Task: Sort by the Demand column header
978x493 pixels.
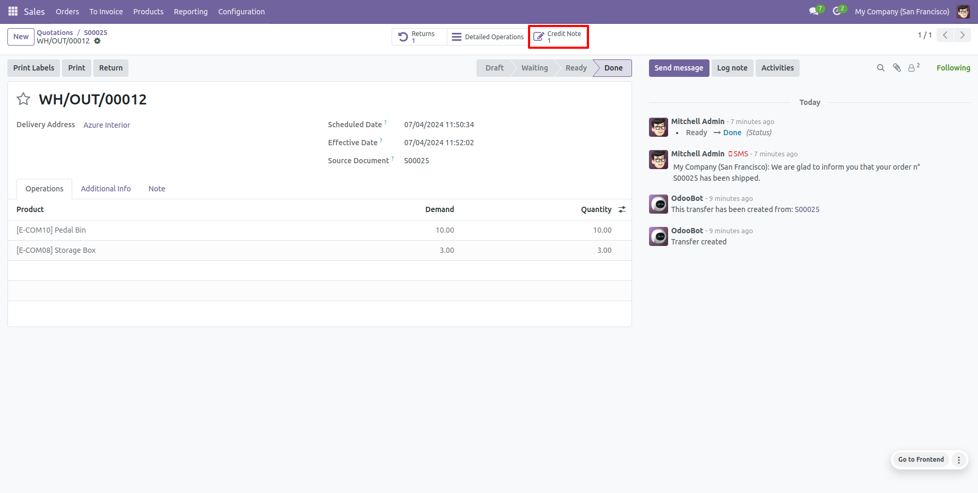Action: (x=439, y=209)
